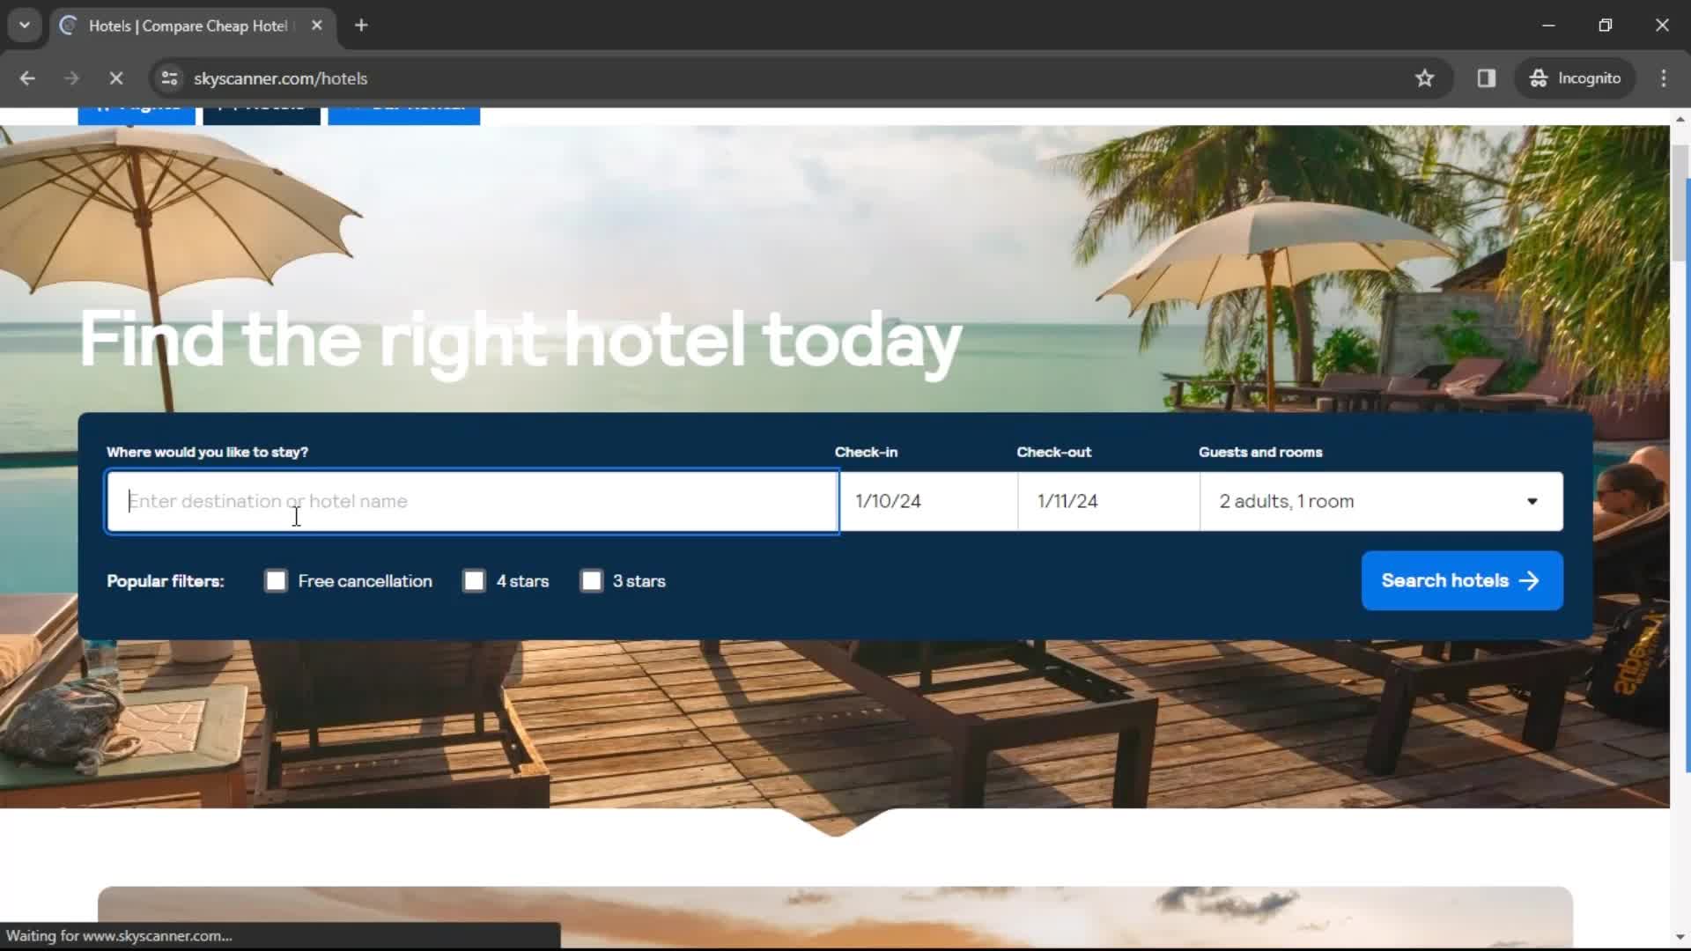Bookmark this page with the star icon

1424,78
